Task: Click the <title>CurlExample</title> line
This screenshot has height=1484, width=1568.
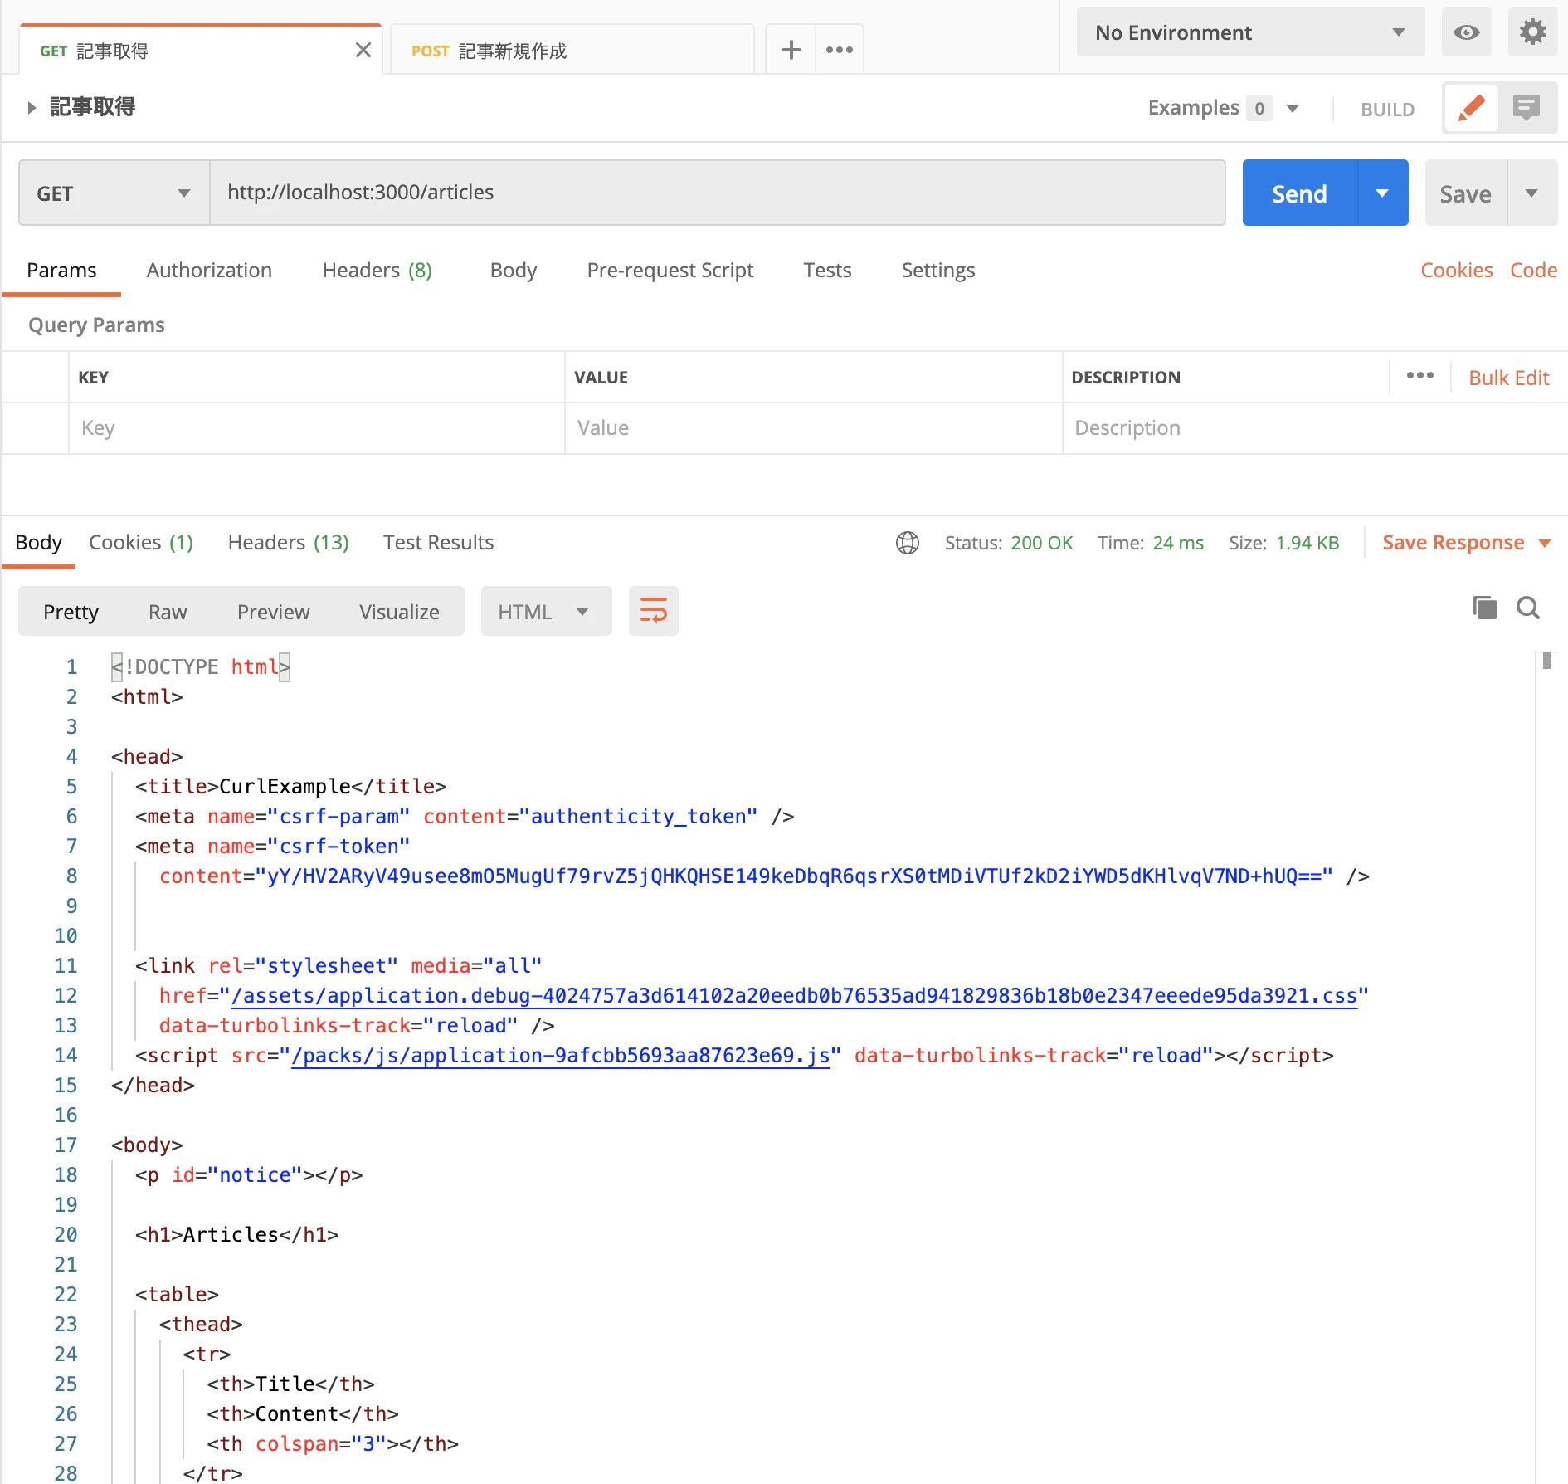Action: click(x=291, y=787)
